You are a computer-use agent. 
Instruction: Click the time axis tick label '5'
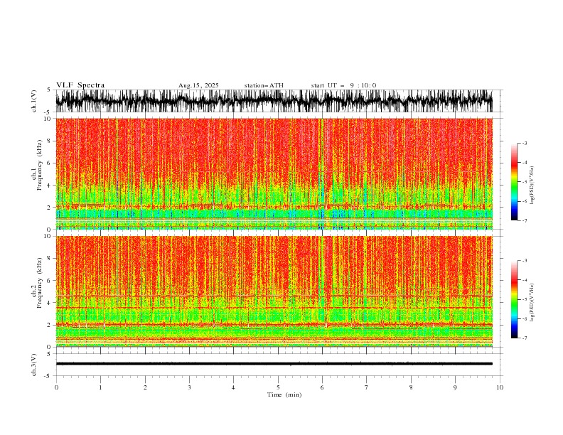point(277,387)
